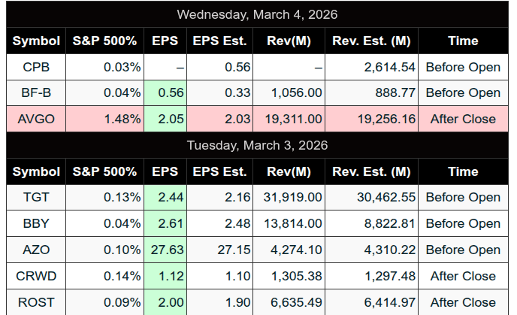Select BF-B's green EPS value 0.56
This screenshot has height=315, width=517.
pos(171,93)
